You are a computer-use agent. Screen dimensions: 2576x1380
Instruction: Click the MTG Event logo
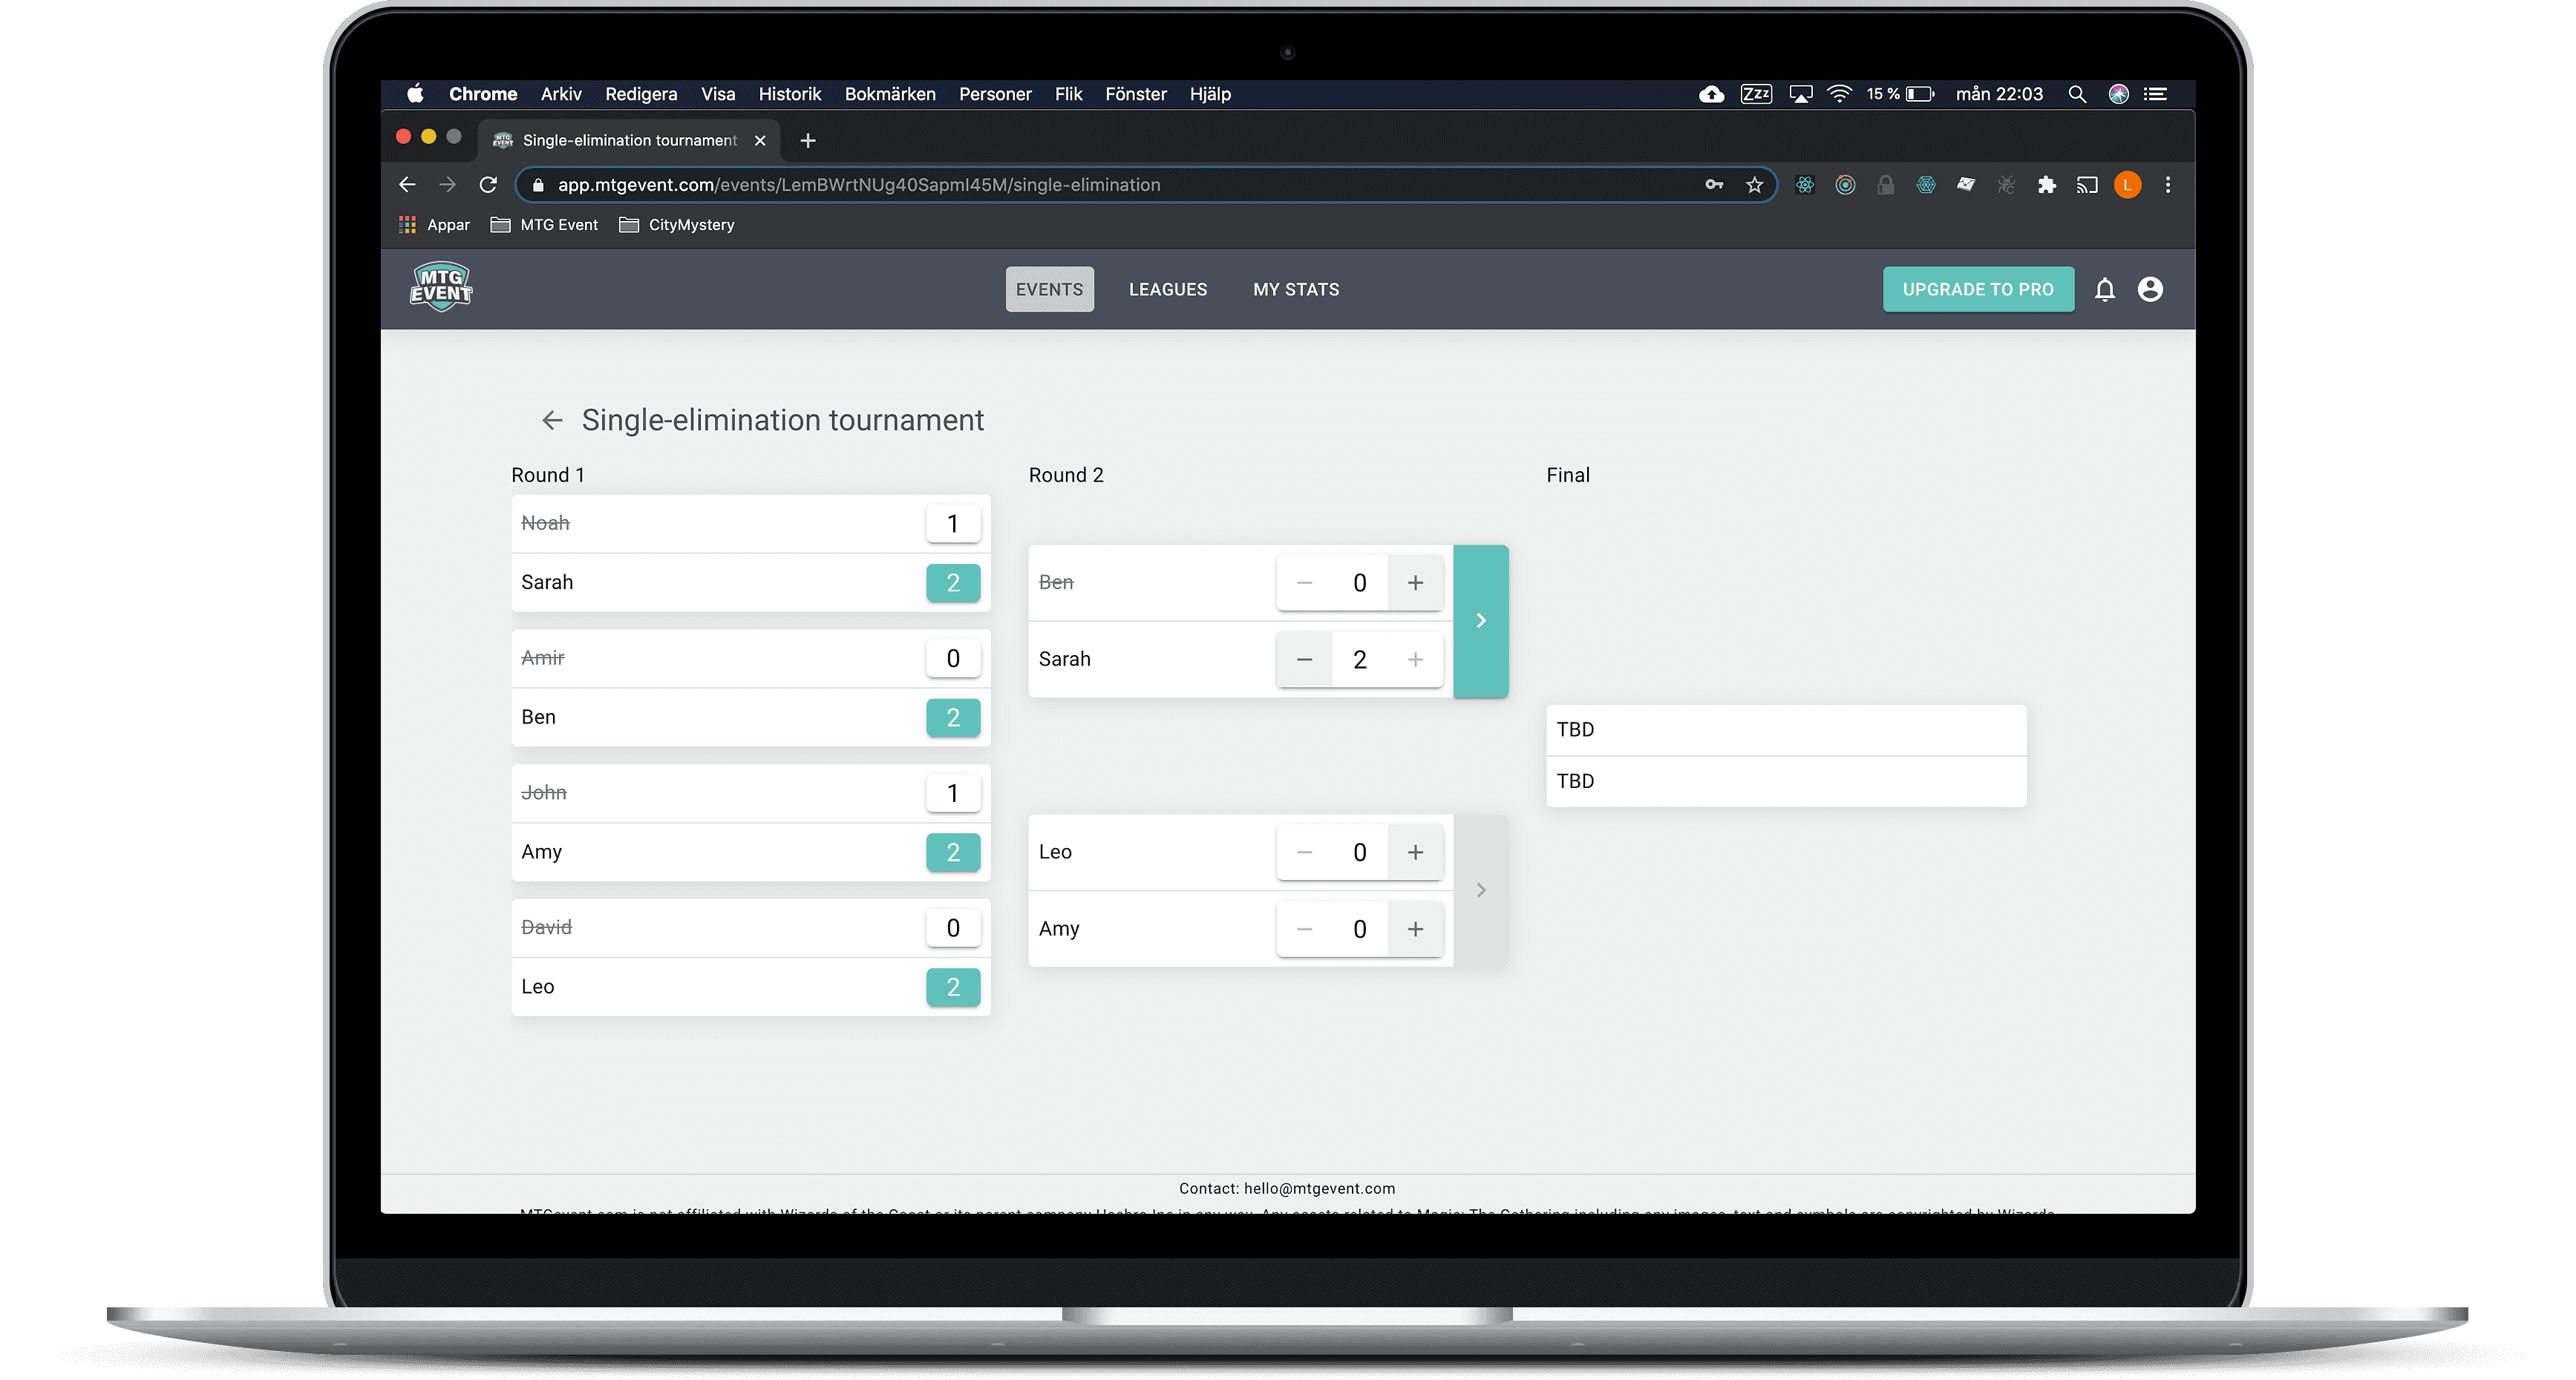pyautogui.click(x=441, y=288)
